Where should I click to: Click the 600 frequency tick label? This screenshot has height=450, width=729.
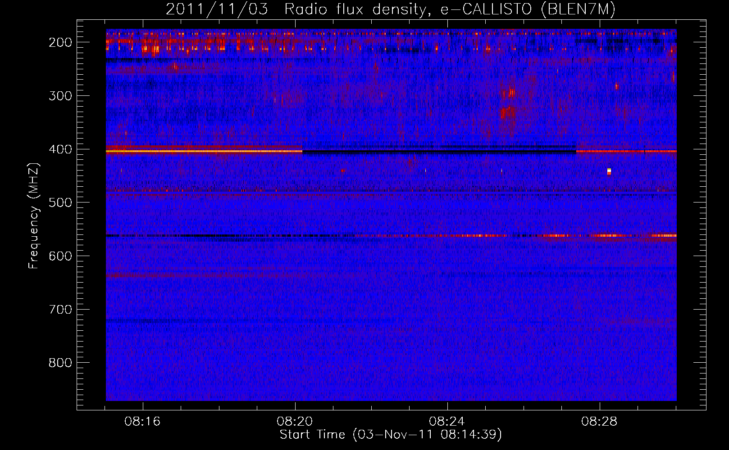60,256
